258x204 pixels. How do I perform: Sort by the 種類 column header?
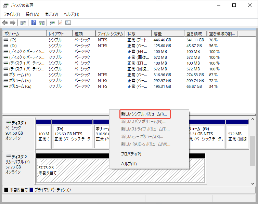point(84,34)
